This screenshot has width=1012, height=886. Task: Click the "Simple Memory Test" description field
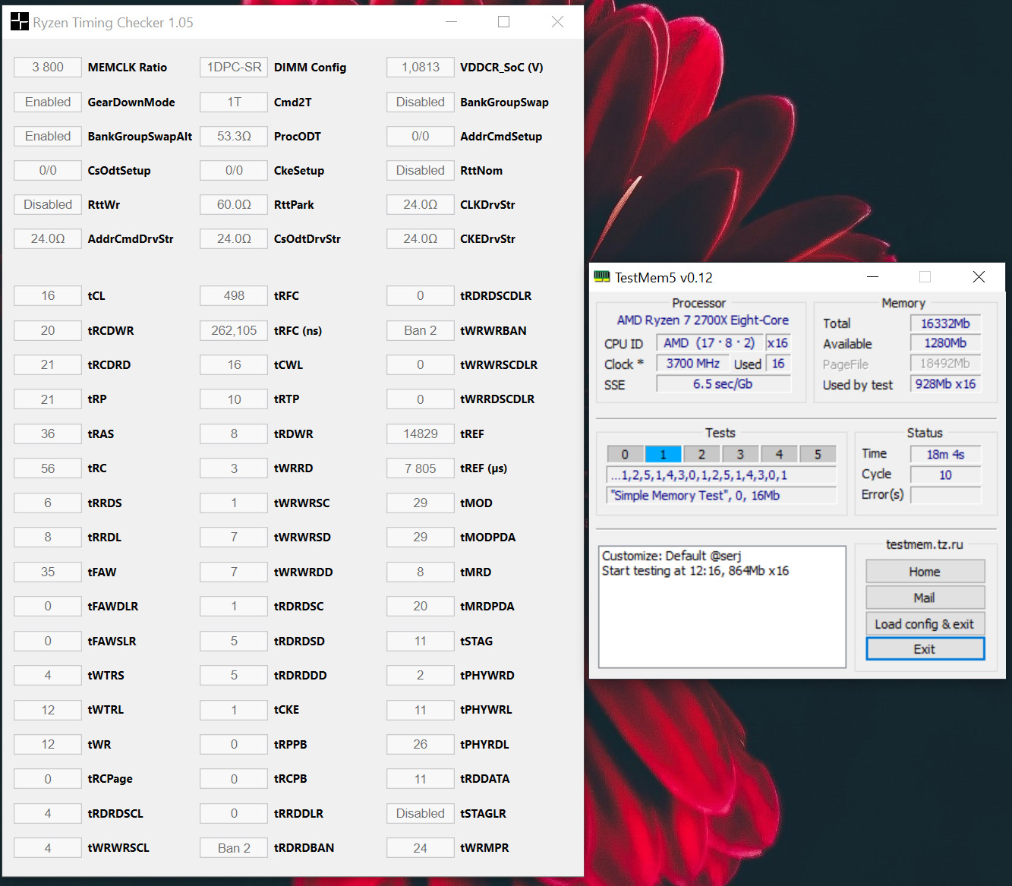(721, 496)
